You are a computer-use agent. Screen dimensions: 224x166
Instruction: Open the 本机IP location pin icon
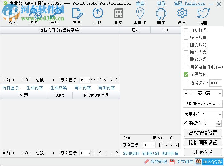[140, 13]
